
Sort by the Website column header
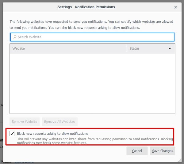(68, 48)
